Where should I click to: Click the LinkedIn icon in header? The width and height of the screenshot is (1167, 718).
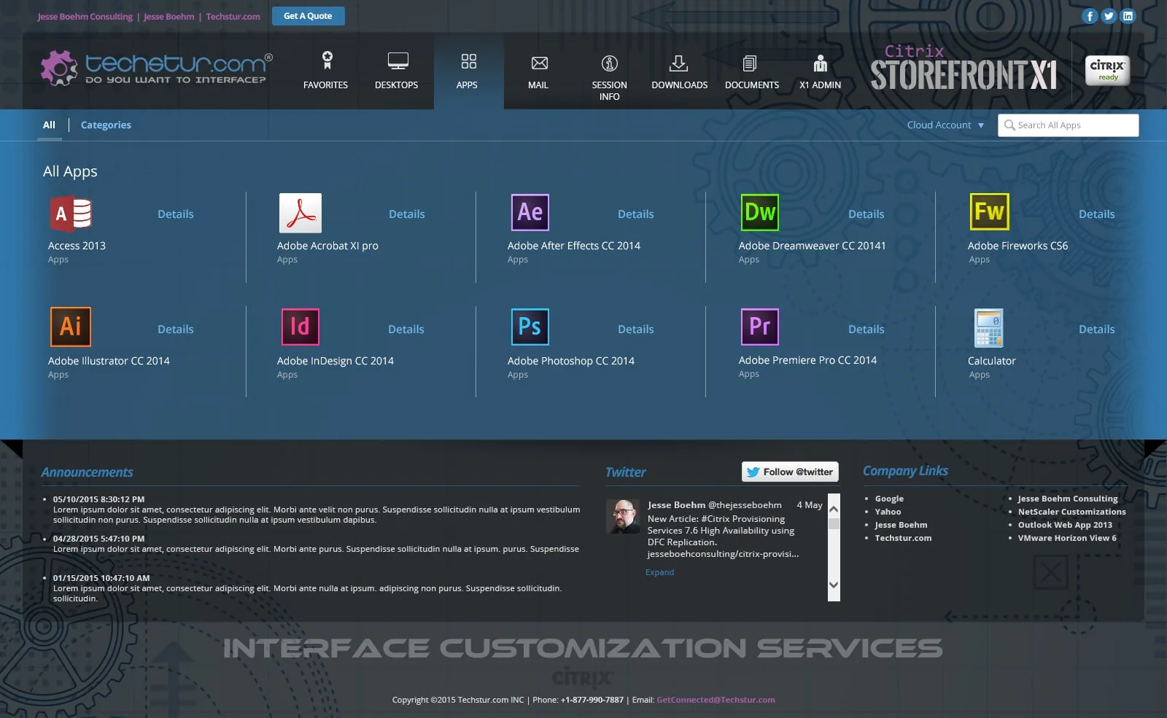pyautogui.click(x=1128, y=16)
